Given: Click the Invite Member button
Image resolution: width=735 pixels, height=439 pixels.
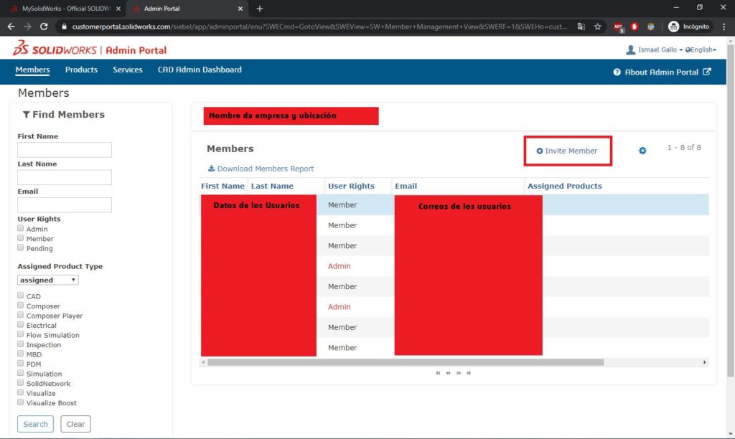Looking at the screenshot, I should pyautogui.click(x=567, y=151).
